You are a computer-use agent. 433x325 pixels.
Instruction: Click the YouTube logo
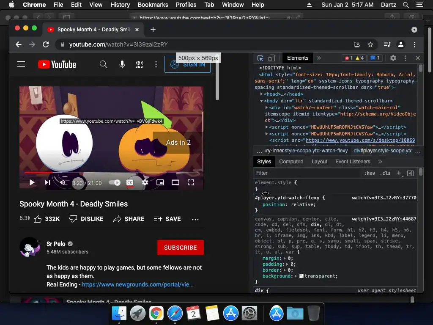coord(57,64)
